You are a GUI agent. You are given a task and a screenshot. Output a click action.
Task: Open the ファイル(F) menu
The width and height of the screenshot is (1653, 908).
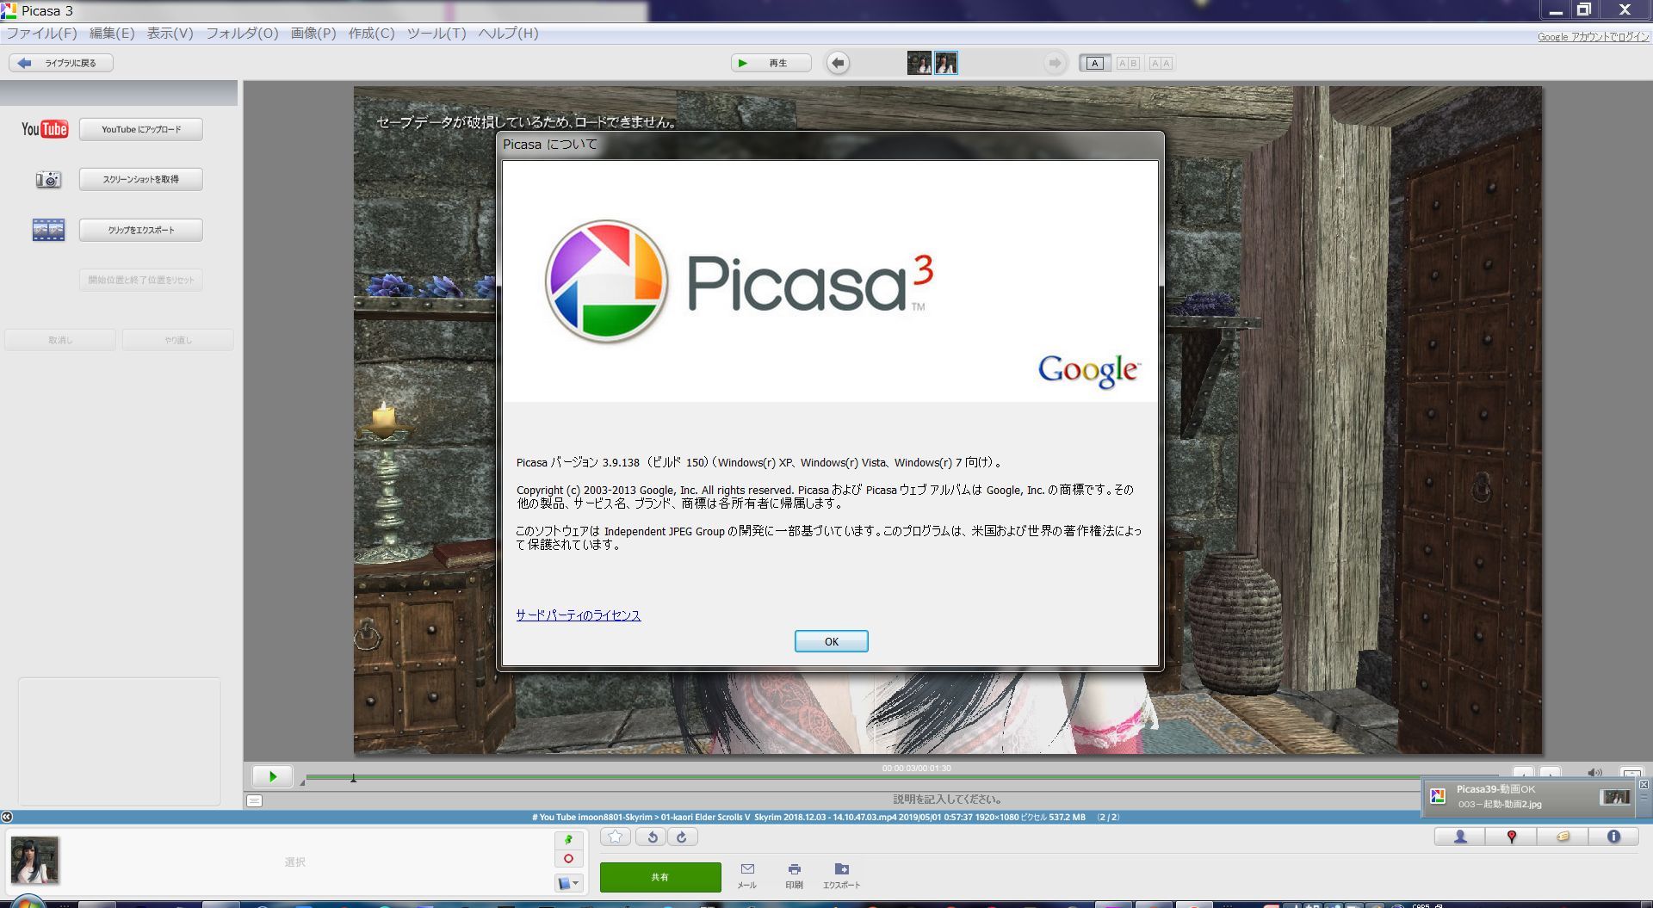[41, 34]
